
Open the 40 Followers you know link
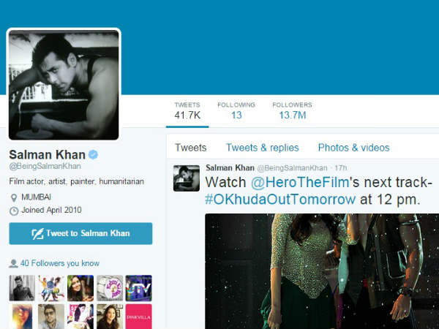pyautogui.click(x=60, y=263)
